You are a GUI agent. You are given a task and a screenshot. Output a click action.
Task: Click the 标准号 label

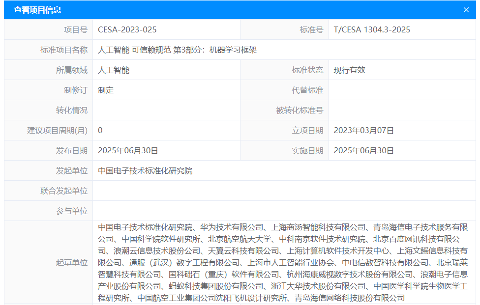(311, 29)
